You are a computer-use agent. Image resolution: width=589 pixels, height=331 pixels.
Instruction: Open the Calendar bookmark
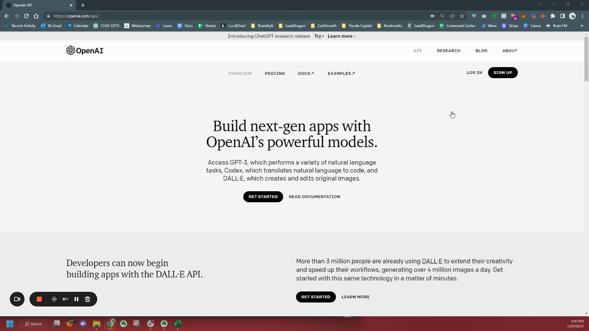(77, 26)
